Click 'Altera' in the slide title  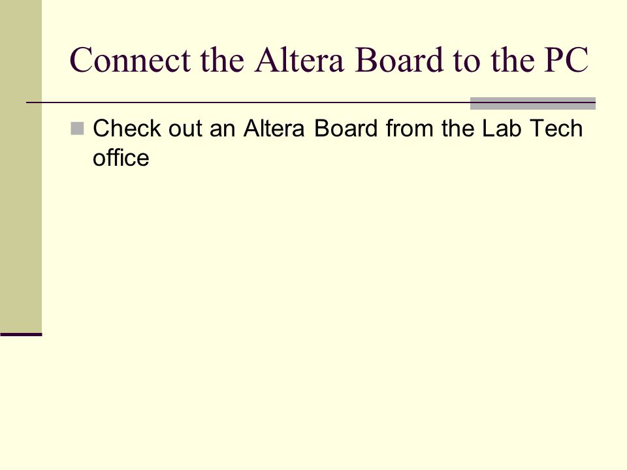tap(299, 60)
